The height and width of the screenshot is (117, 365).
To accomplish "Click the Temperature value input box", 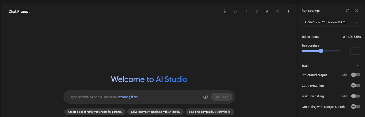I will tap(356, 51).
